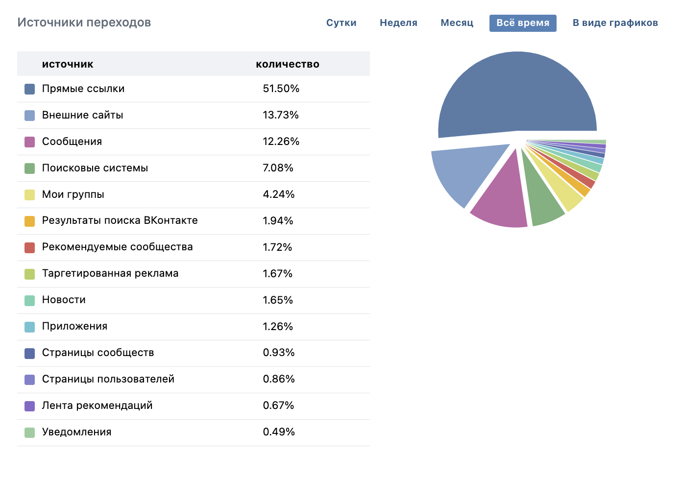Click the pink Сообщения legend swatch
683x478 pixels.
point(30,142)
